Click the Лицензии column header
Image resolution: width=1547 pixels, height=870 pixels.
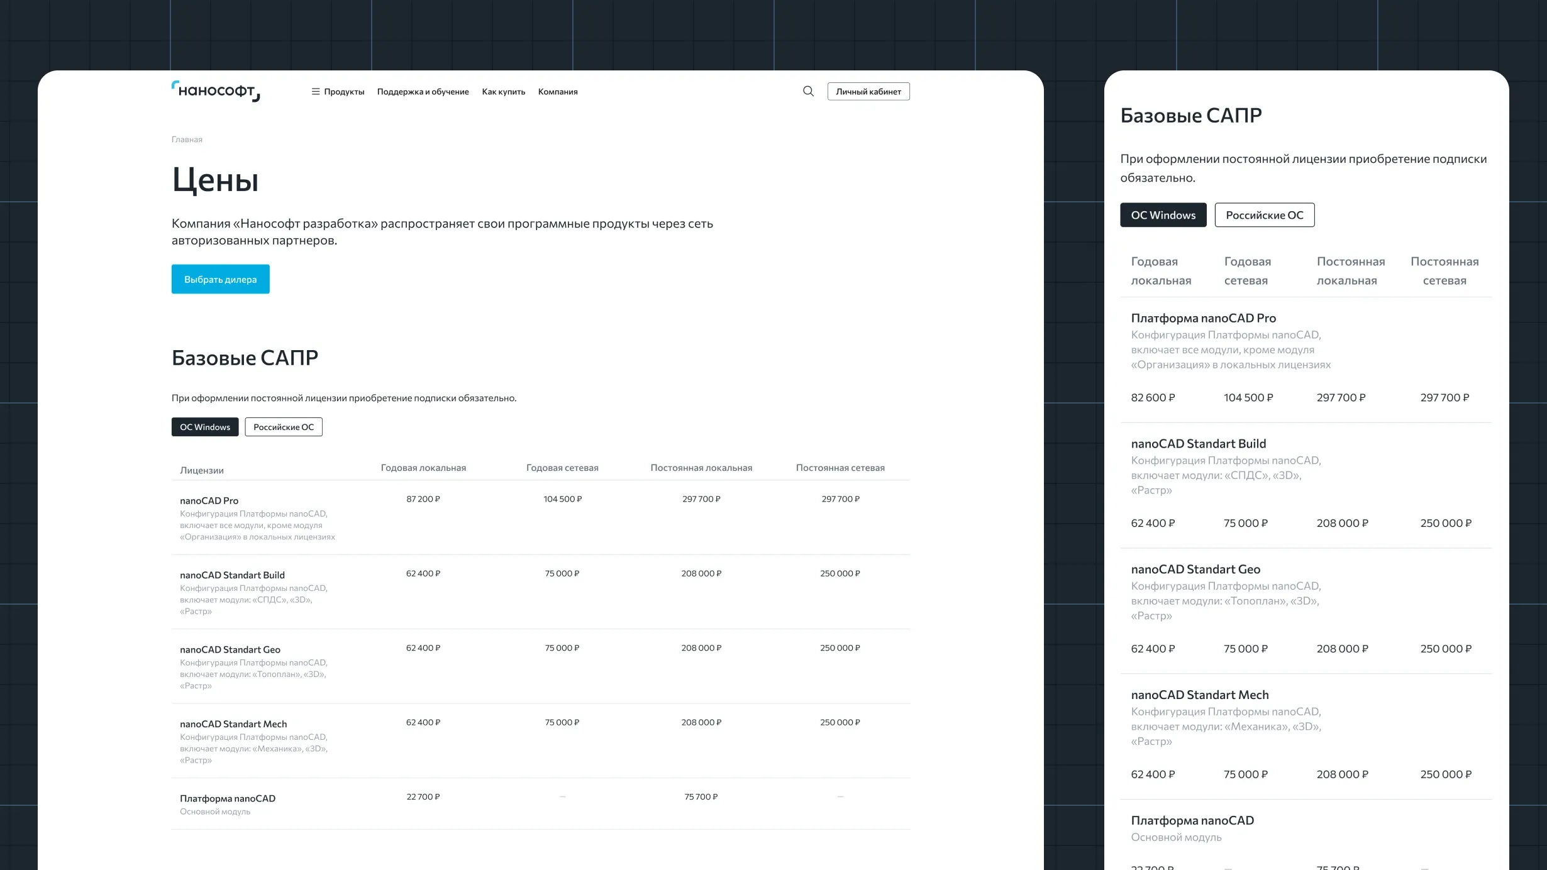coord(202,470)
